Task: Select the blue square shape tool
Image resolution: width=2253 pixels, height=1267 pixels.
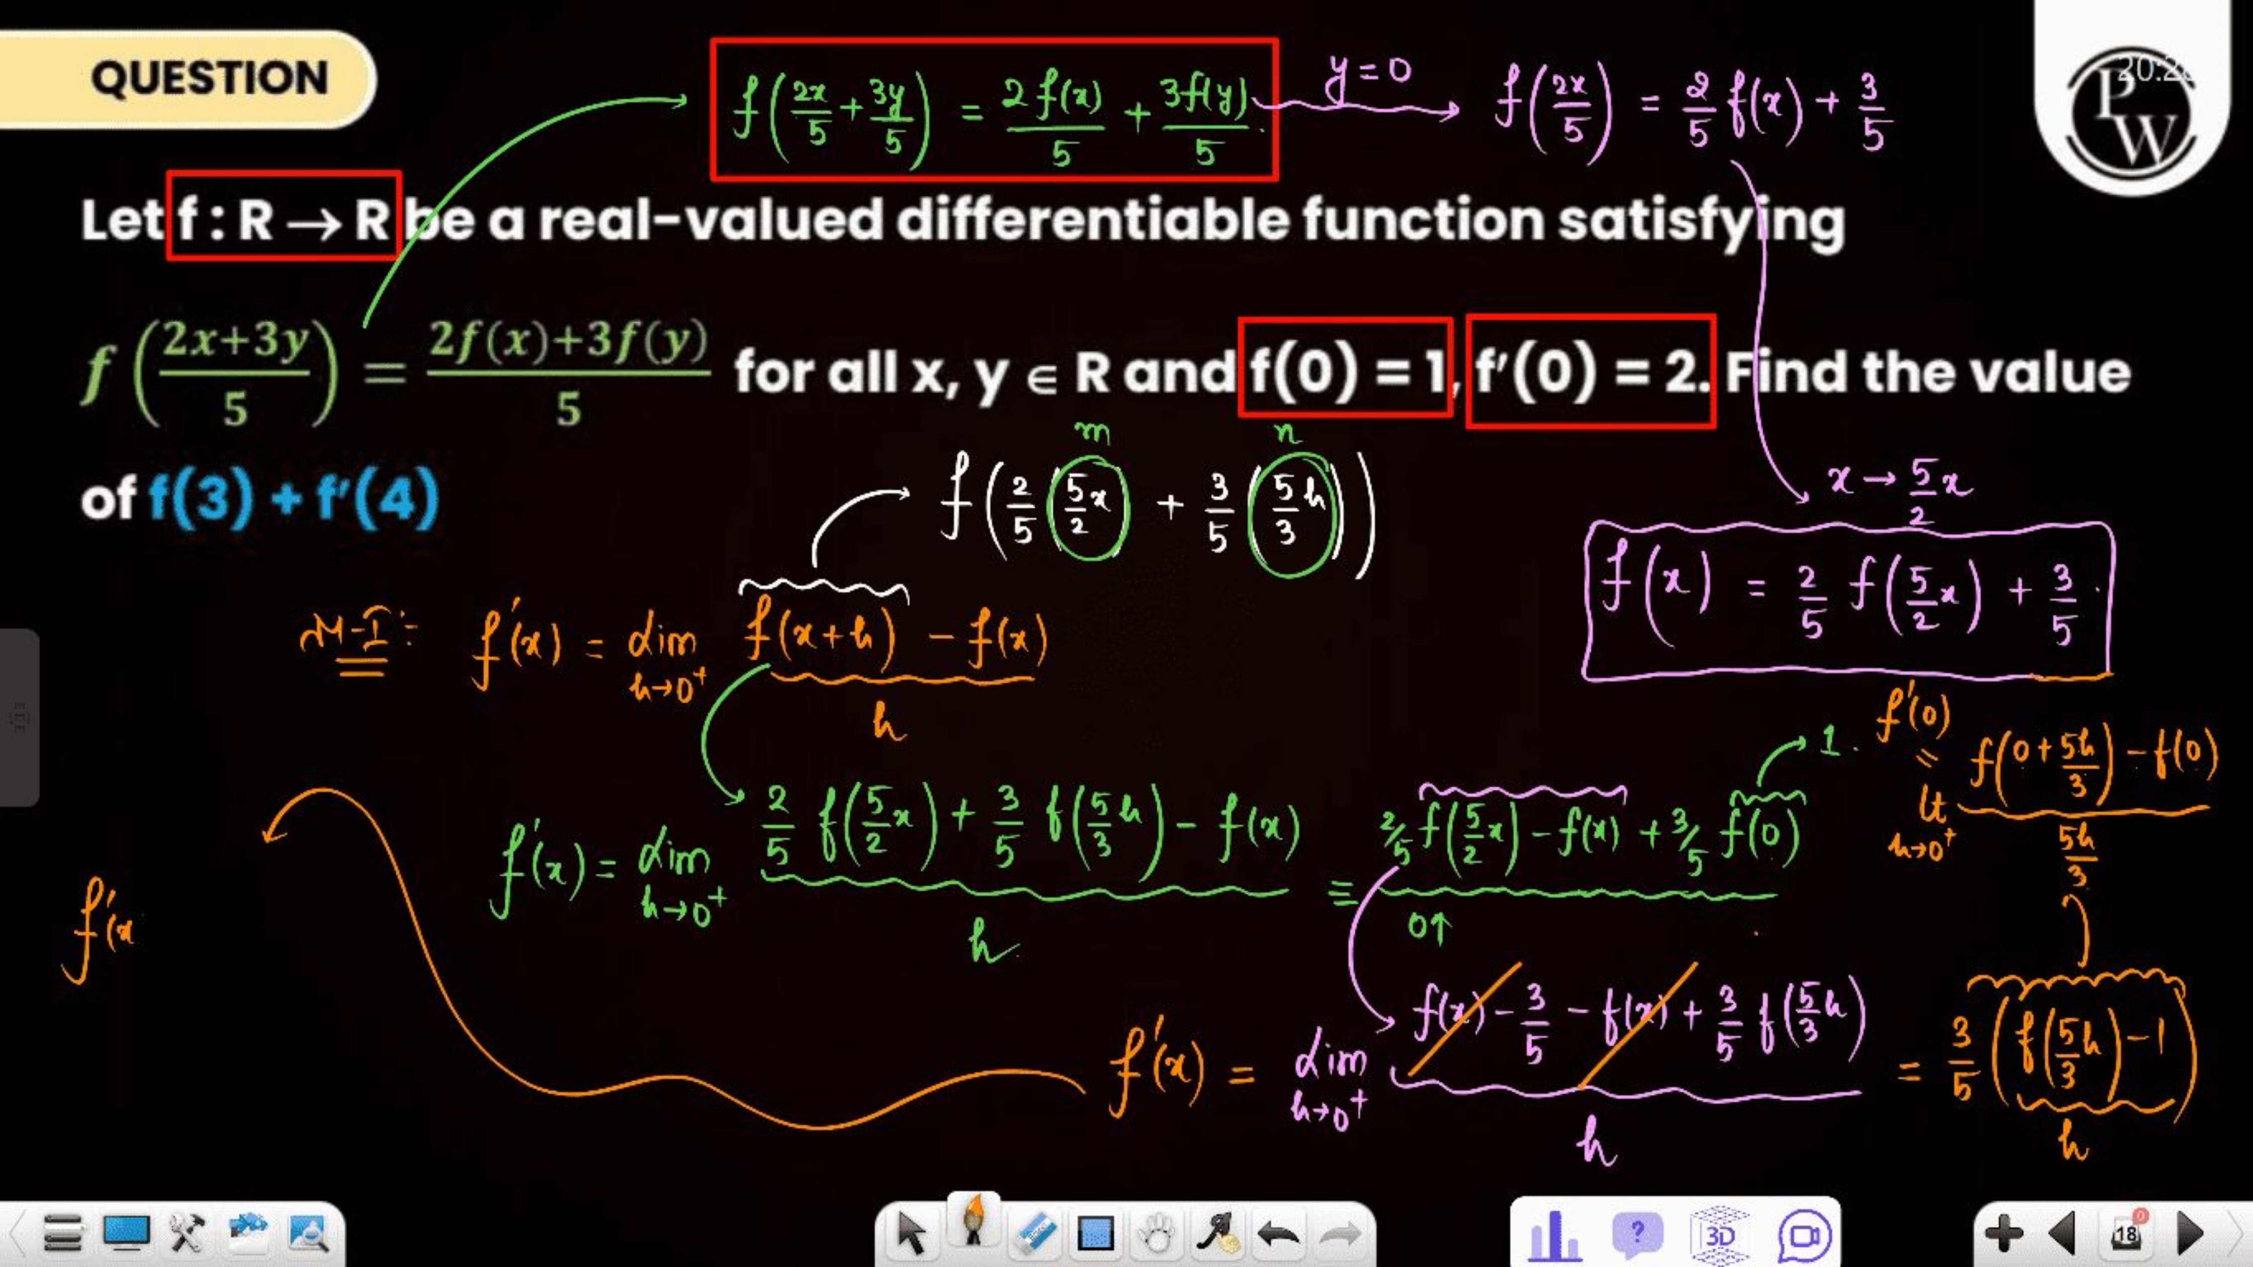Action: click(1095, 1235)
